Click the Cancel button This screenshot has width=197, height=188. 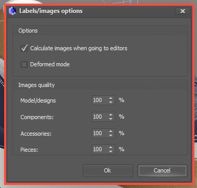click(162, 170)
